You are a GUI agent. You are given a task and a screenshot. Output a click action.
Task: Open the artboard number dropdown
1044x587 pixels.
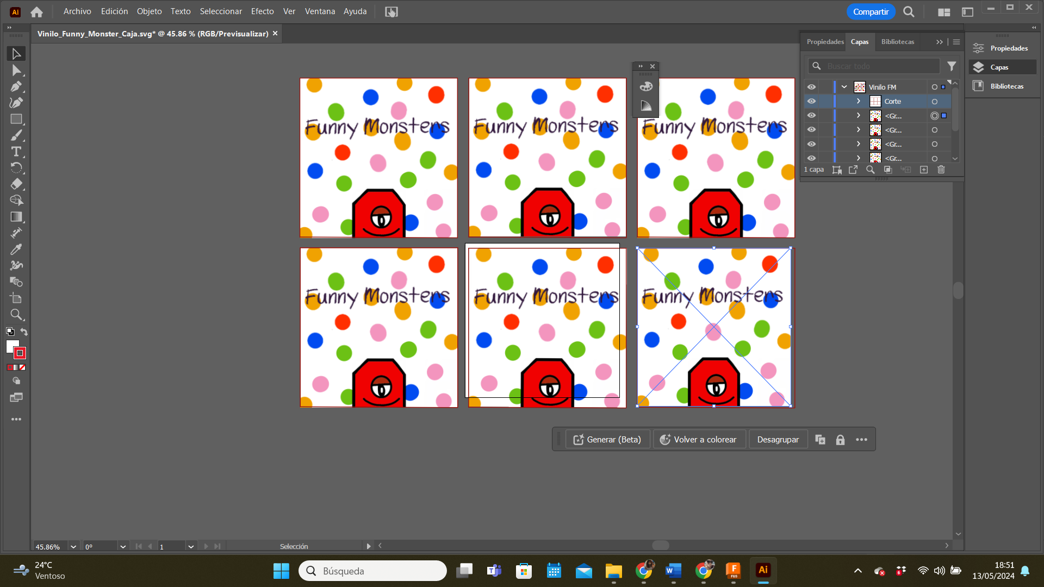(191, 547)
